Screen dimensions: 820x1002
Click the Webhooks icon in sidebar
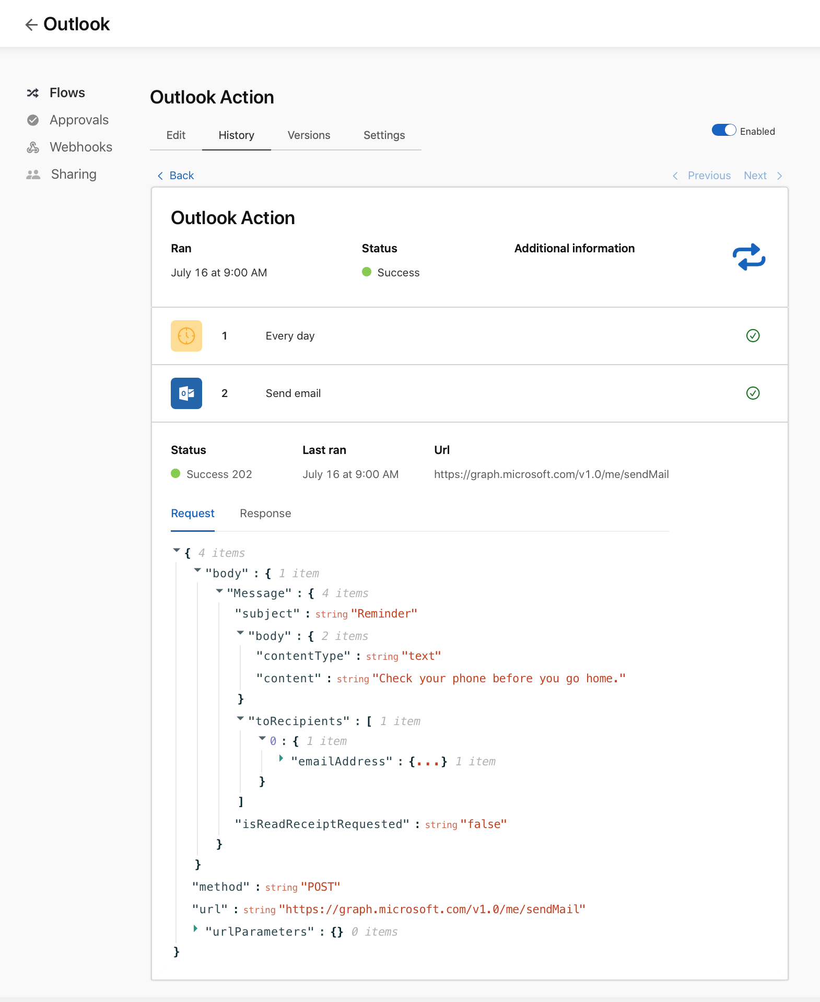pos(33,147)
